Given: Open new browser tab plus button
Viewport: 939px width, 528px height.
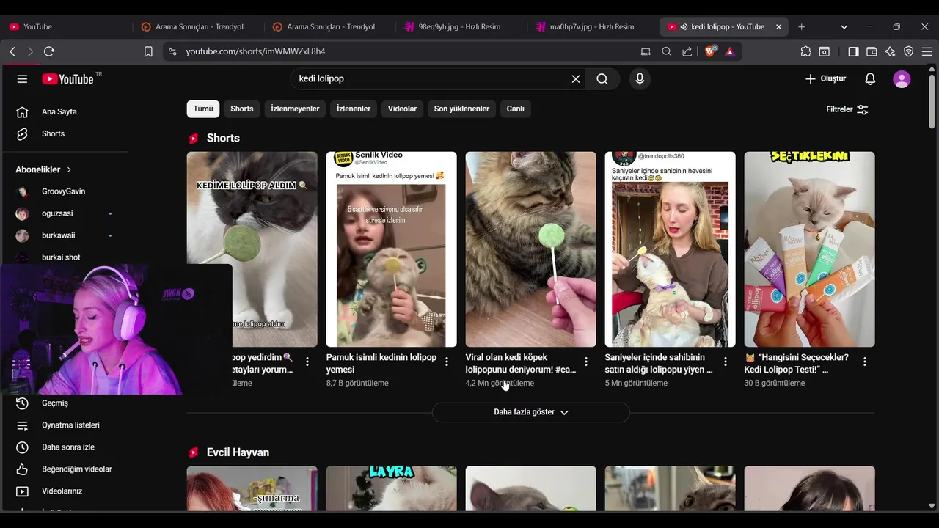Looking at the screenshot, I should [x=801, y=26].
